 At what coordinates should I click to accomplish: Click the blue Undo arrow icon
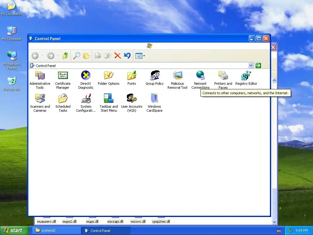pyautogui.click(x=127, y=56)
